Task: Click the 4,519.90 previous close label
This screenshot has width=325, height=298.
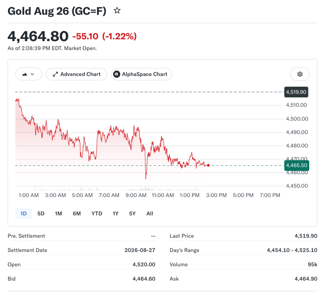Action: tap(296, 92)
